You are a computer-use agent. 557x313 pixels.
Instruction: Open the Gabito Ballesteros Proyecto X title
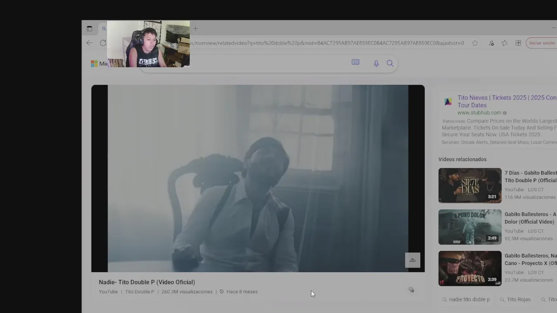530,259
